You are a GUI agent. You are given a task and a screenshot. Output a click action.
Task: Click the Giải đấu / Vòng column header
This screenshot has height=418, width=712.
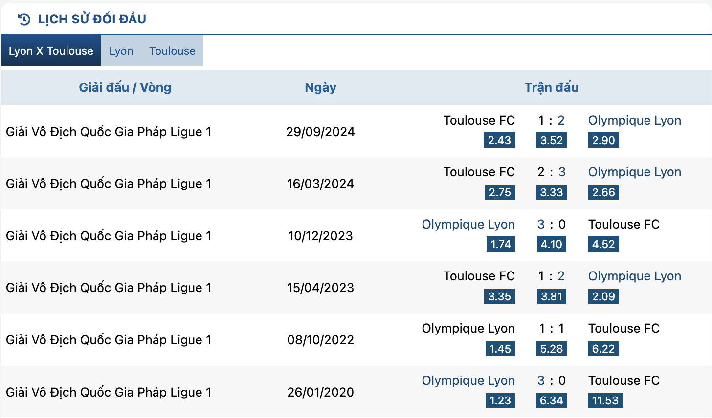125,87
